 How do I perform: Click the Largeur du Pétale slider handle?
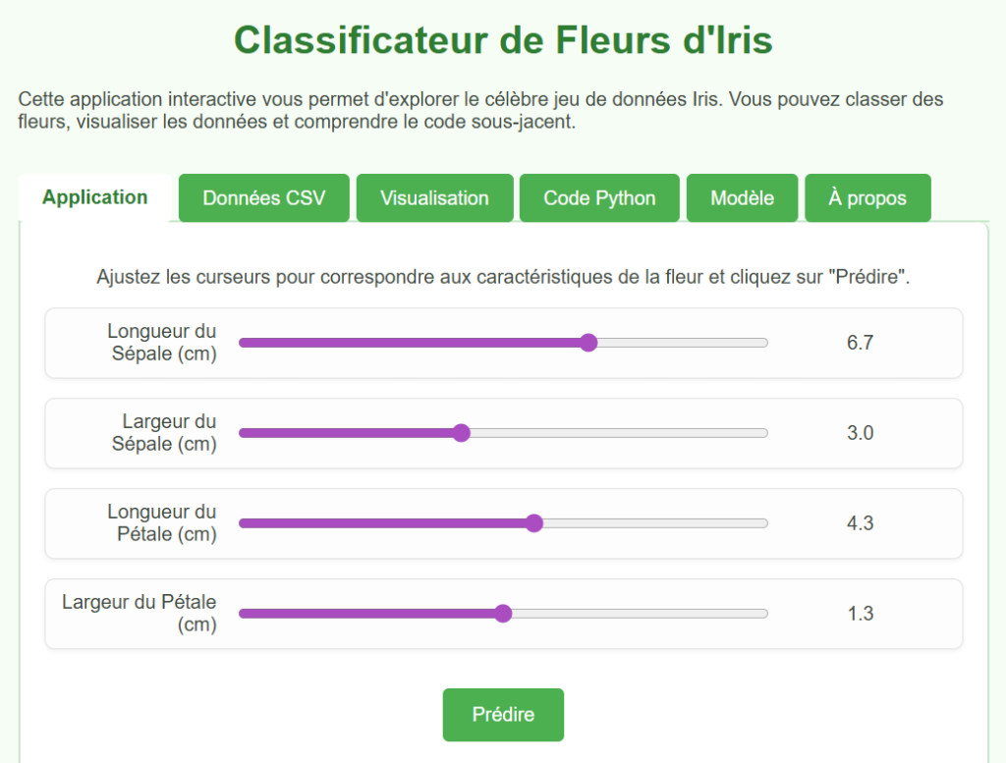(503, 614)
